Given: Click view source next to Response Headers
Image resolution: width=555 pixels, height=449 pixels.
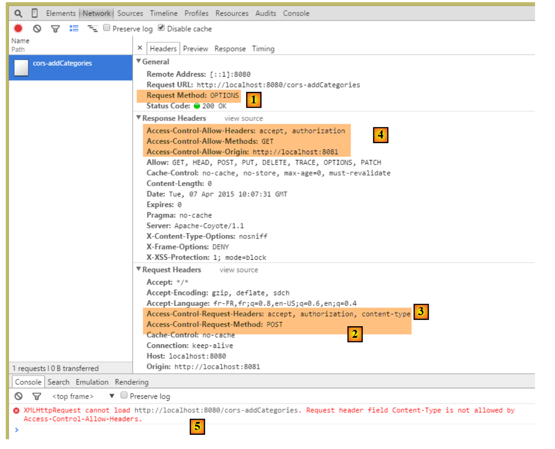Looking at the screenshot, I should (x=243, y=118).
